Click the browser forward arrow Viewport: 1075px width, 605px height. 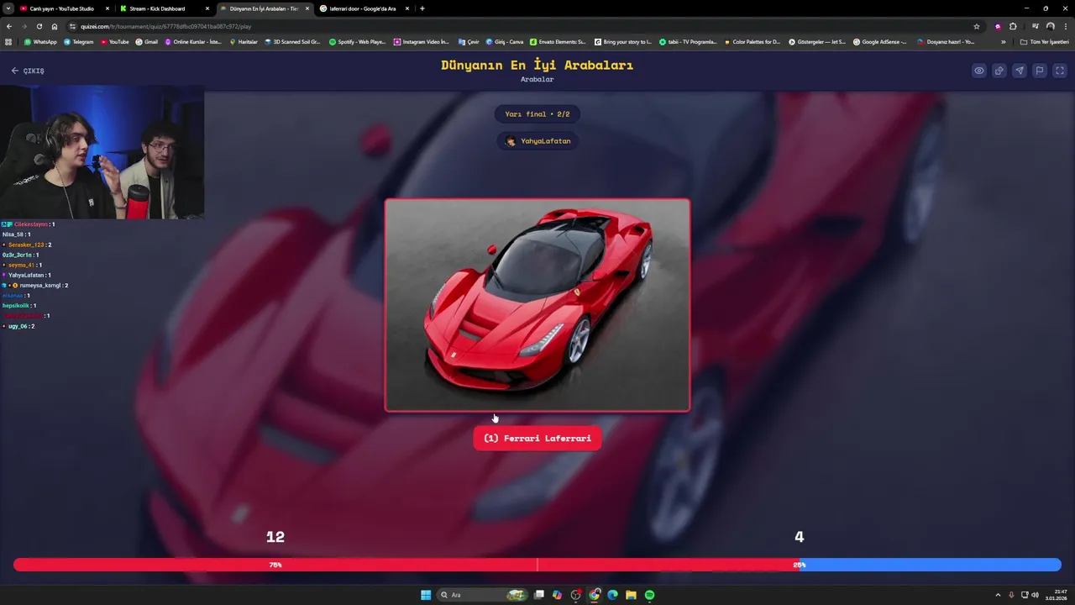[24, 26]
